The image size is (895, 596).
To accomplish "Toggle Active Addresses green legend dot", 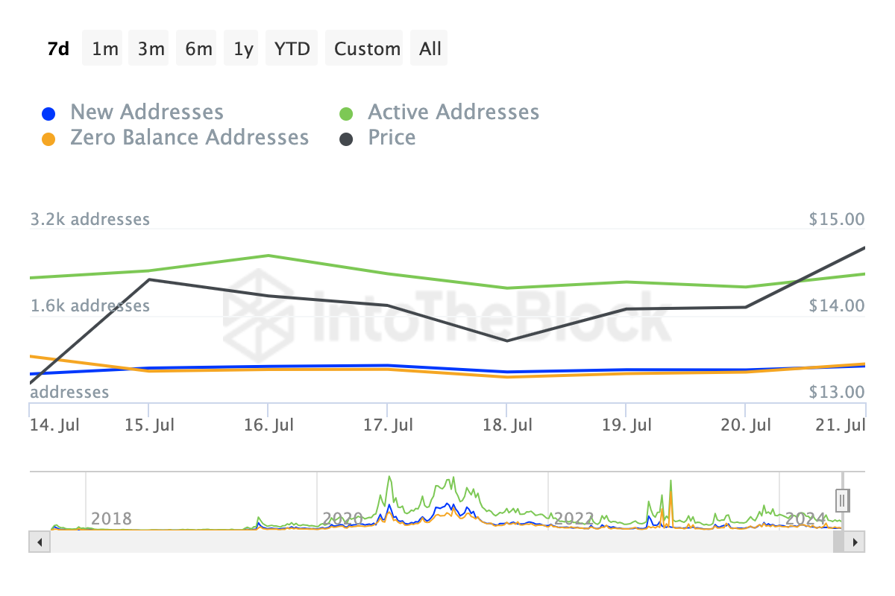I will coord(346,114).
